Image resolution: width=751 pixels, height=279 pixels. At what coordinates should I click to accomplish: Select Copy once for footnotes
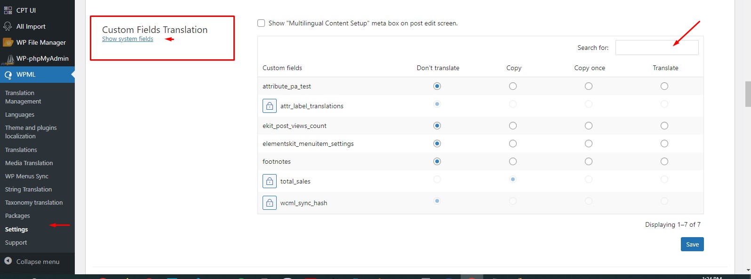coord(589,161)
